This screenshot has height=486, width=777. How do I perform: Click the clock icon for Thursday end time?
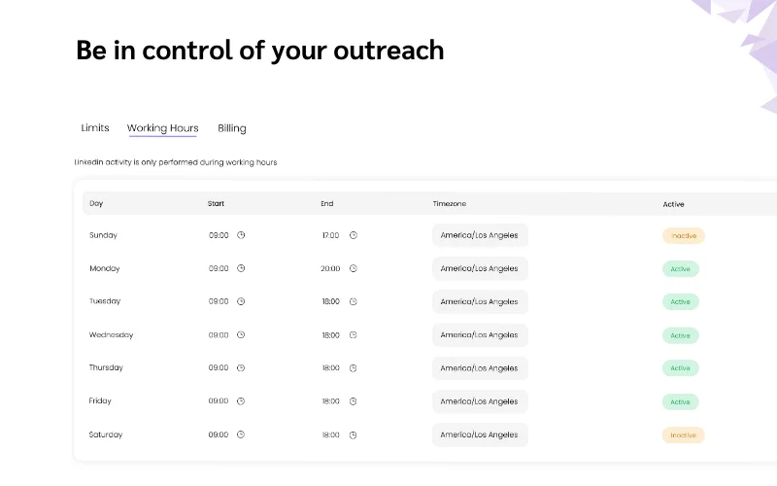(x=354, y=368)
